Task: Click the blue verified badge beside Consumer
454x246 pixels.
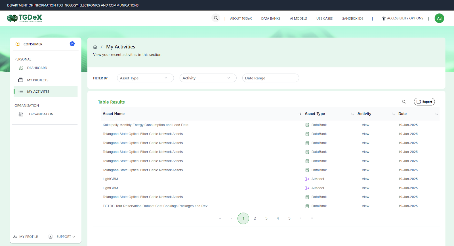Action: point(72,44)
